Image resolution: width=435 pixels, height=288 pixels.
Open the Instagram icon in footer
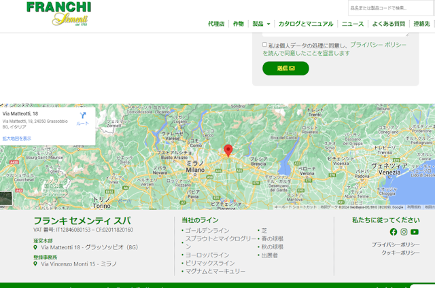pos(404,232)
